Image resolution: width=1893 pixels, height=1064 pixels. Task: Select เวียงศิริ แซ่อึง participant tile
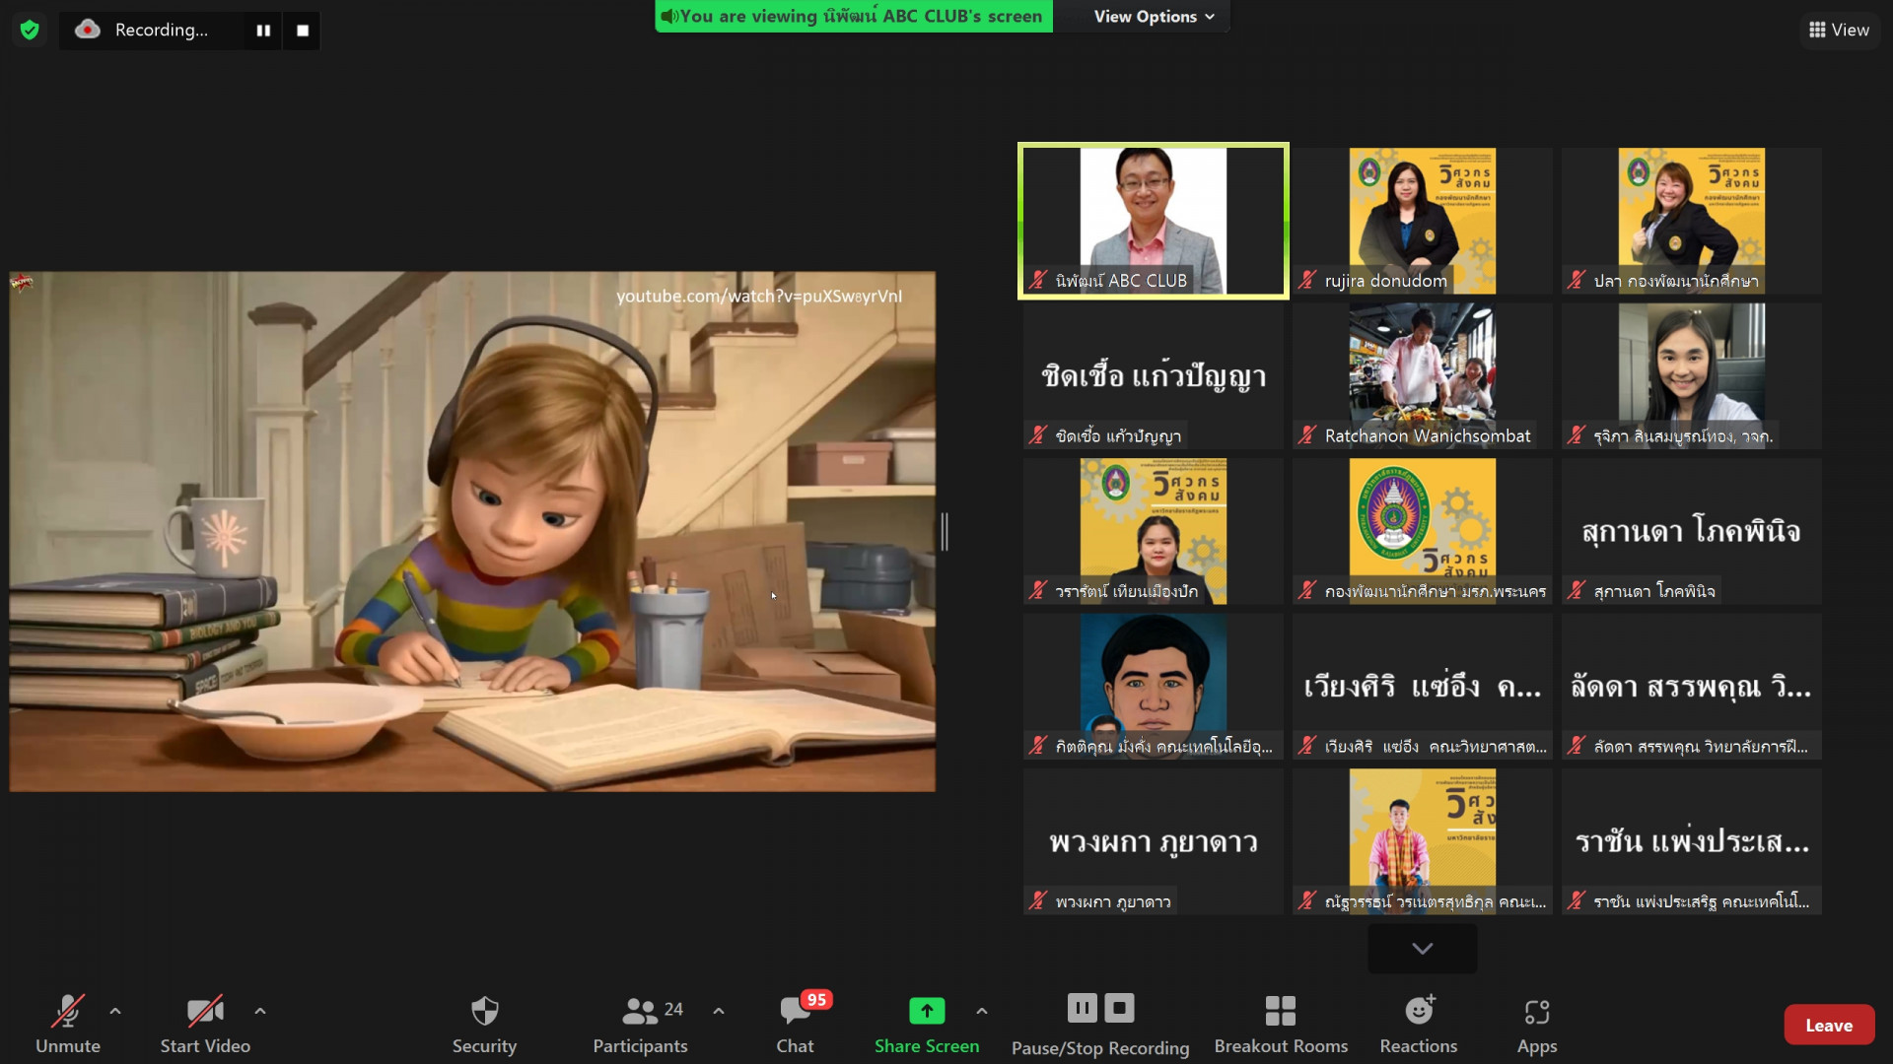(1423, 686)
